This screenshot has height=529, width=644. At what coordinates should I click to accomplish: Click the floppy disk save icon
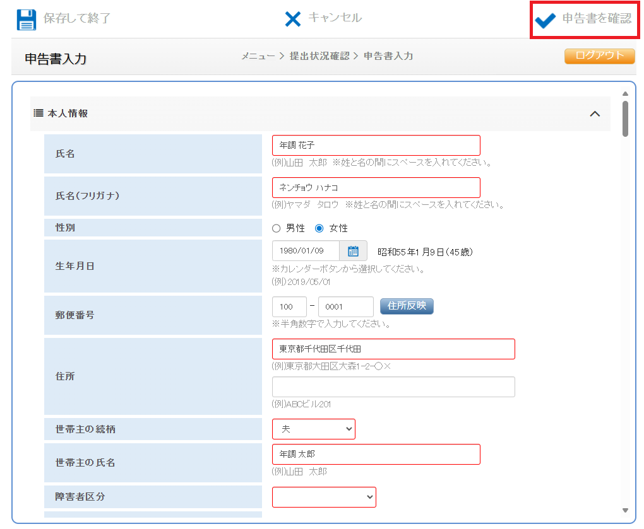pos(26,20)
